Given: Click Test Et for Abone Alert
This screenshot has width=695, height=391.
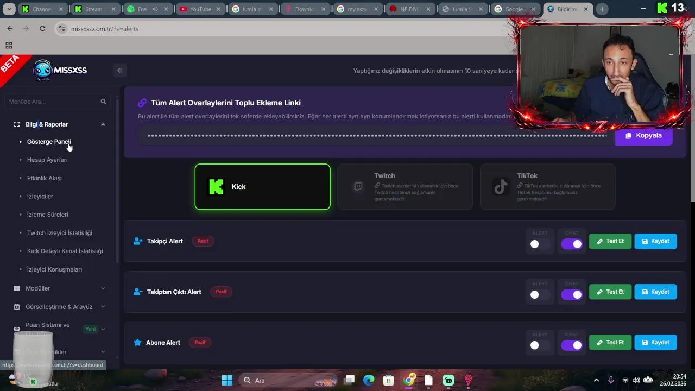Looking at the screenshot, I should coord(610,343).
